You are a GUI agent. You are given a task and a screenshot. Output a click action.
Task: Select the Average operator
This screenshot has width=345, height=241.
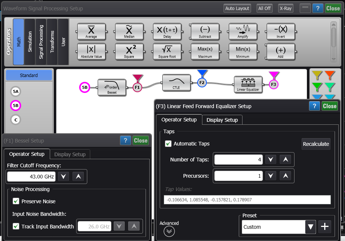(91, 32)
